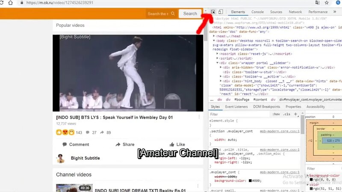The image size is (342, 192).
Task: Click the Like button
Action: (x=177, y=144)
